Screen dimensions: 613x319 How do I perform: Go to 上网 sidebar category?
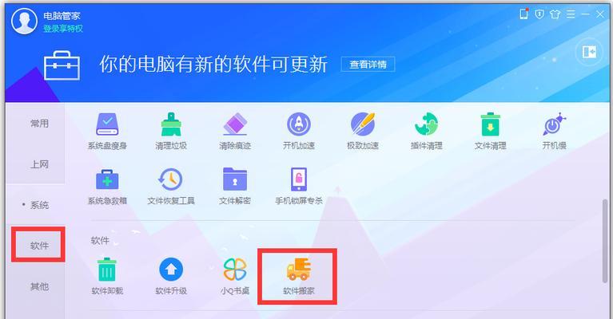39,164
